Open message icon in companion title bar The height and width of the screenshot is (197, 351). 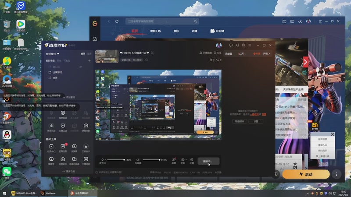[x=231, y=45]
